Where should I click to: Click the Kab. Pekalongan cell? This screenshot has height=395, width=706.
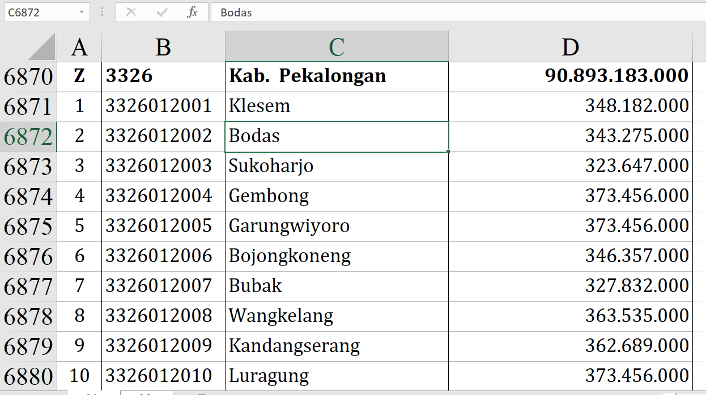click(337, 76)
